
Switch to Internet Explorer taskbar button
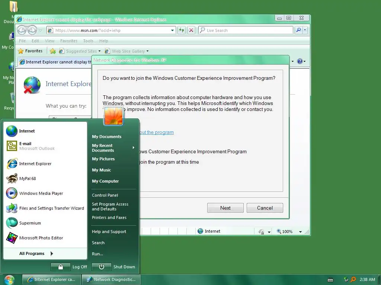click(x=51, y=279)
